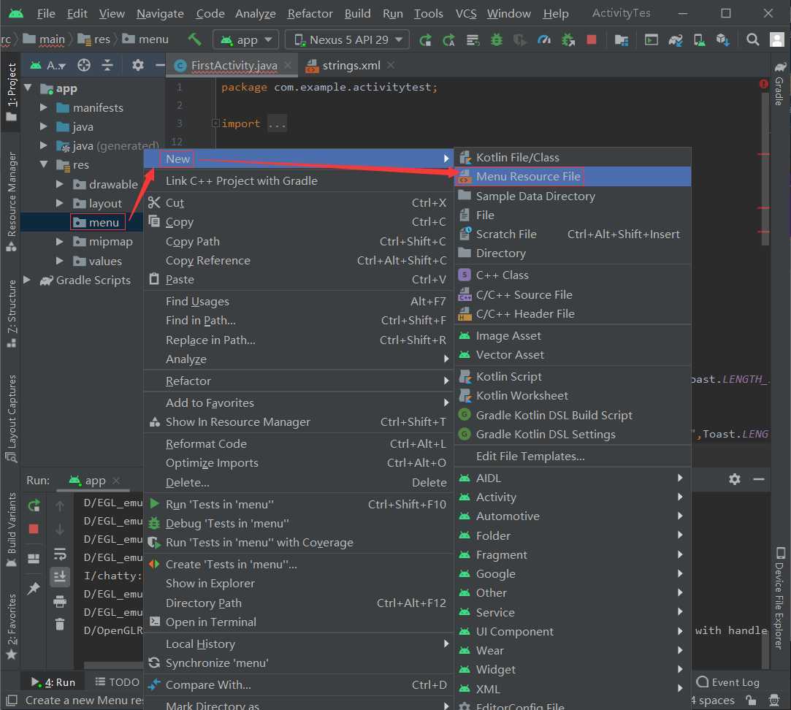Screen dimensions: 791x710
Task: Open the Refactor menu in menu bar
Action: [x=310, y=14]
